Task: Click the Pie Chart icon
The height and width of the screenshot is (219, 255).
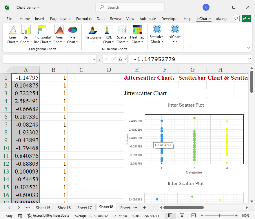Action: pos(73,30)
